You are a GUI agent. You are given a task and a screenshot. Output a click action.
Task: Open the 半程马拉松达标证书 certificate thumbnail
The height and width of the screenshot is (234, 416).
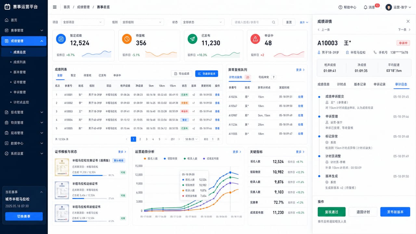tap(62, 190)
